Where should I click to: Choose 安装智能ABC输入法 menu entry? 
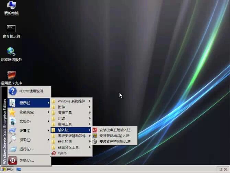pyautogui.click(x=114, y=136)
